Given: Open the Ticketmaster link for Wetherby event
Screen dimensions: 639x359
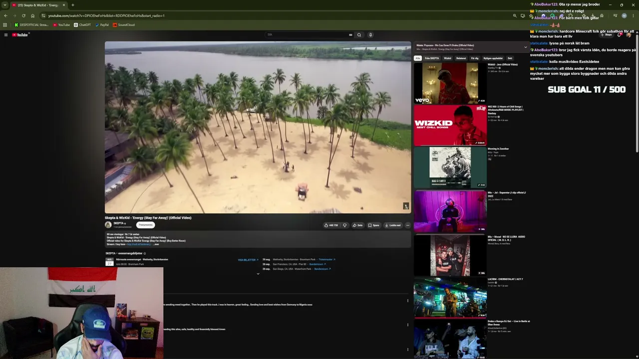Looking at the screenshot, I should click(x=326, y=260).
